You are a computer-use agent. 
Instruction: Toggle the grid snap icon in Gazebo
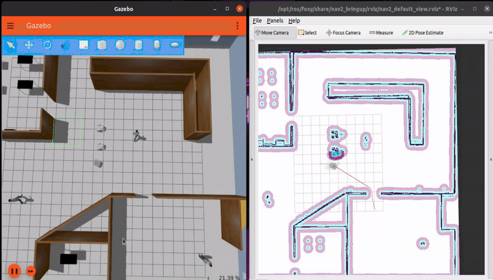click(83, 45)
